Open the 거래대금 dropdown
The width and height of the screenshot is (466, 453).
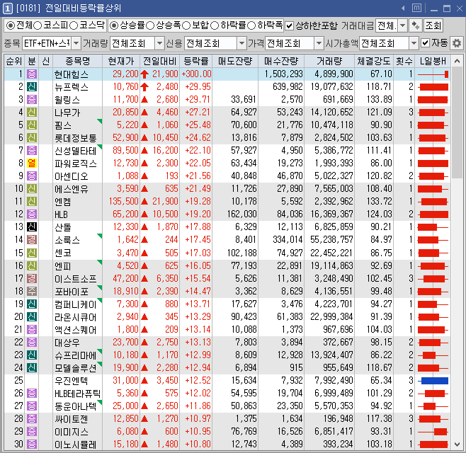403,26
